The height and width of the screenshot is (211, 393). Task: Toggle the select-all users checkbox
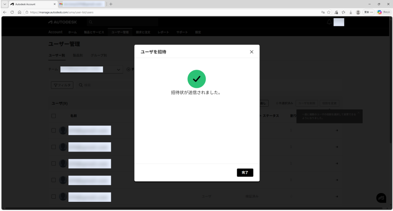(54, 116)
